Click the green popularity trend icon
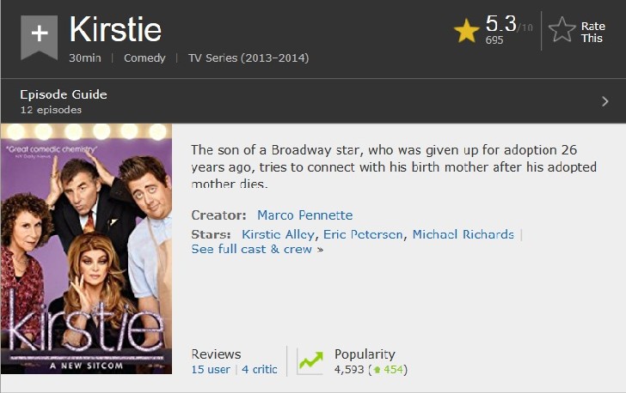The width and height of the screenshot is (626, 393). [x=310, y=360]
